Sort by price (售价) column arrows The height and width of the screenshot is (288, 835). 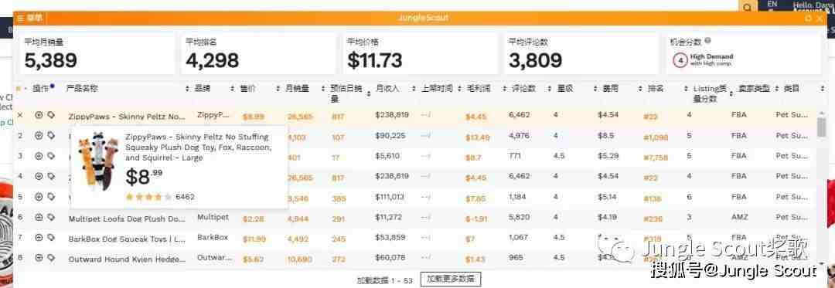click(278, 89)
